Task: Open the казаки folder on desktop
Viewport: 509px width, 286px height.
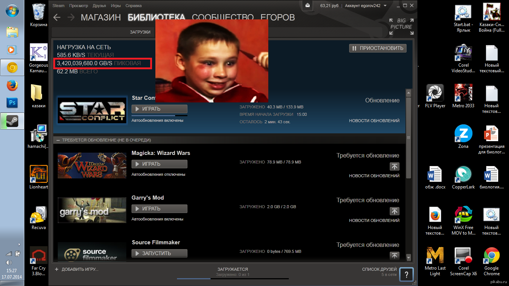Action: point(39,96)
